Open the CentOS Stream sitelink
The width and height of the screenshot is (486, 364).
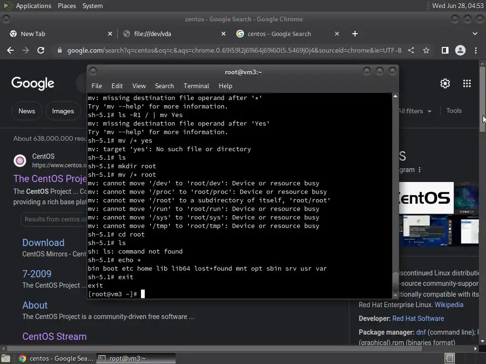54,336
